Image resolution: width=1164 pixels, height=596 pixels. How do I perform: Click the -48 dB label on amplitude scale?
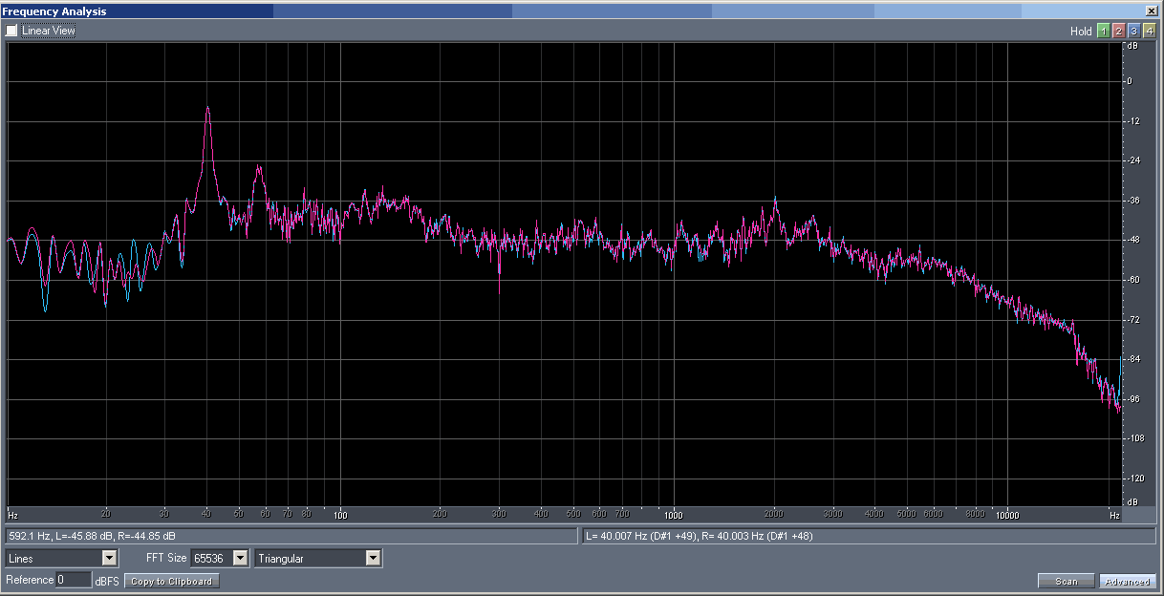[x=1132, y=240]
